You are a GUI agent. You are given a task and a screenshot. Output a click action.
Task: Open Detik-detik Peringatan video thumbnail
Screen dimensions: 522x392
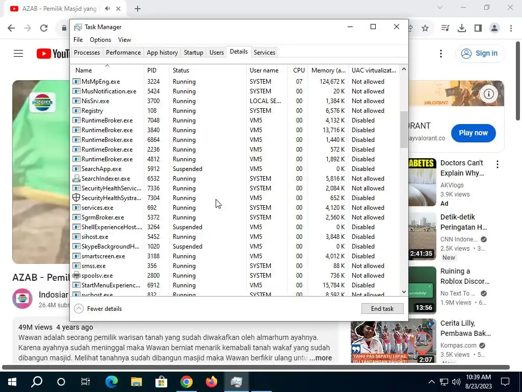pyautogui.click(x=422, y=236)
